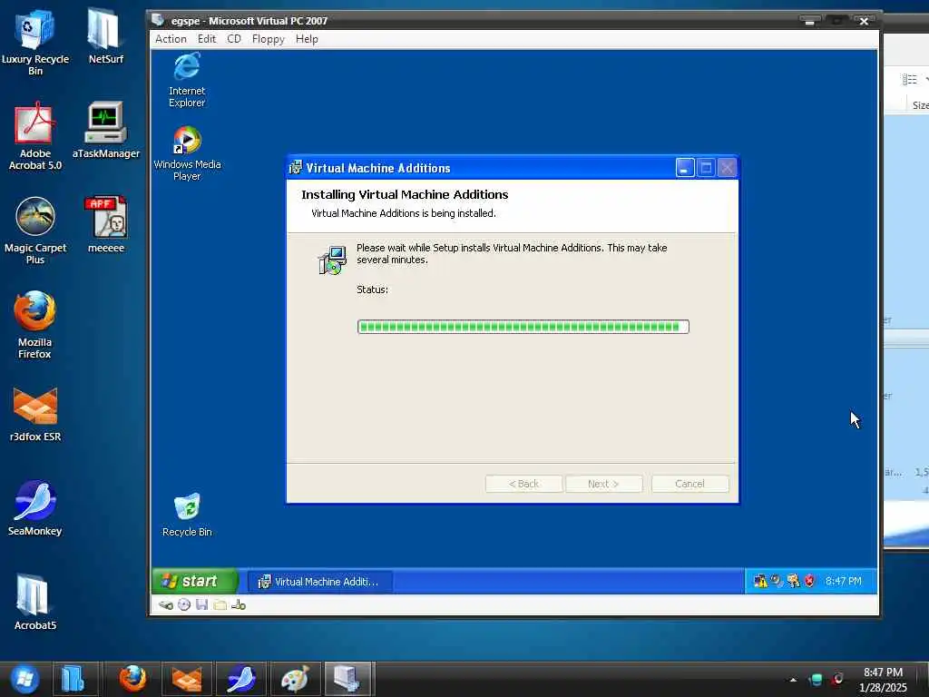Click the Status: label in the installer

click(372, 290)
